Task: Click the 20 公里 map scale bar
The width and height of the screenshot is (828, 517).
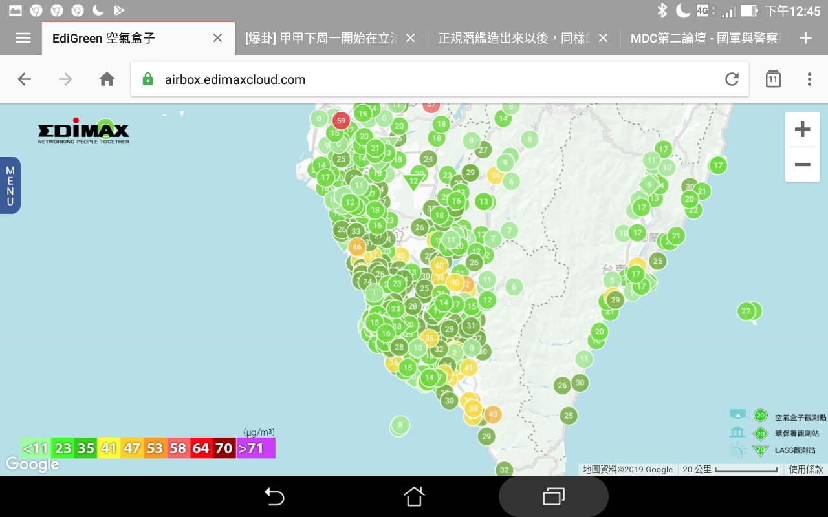Action: point(730,470)
